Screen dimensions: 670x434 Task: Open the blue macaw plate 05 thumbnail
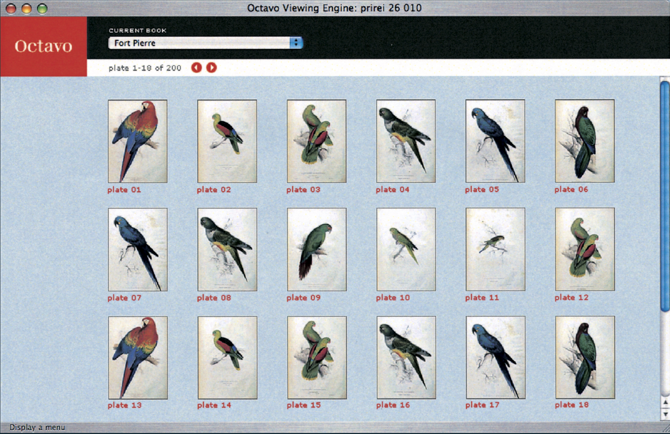click(495, 141)
